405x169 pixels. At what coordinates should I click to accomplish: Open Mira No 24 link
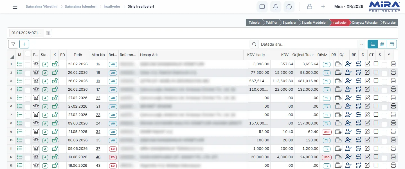(x=98, y=123)
